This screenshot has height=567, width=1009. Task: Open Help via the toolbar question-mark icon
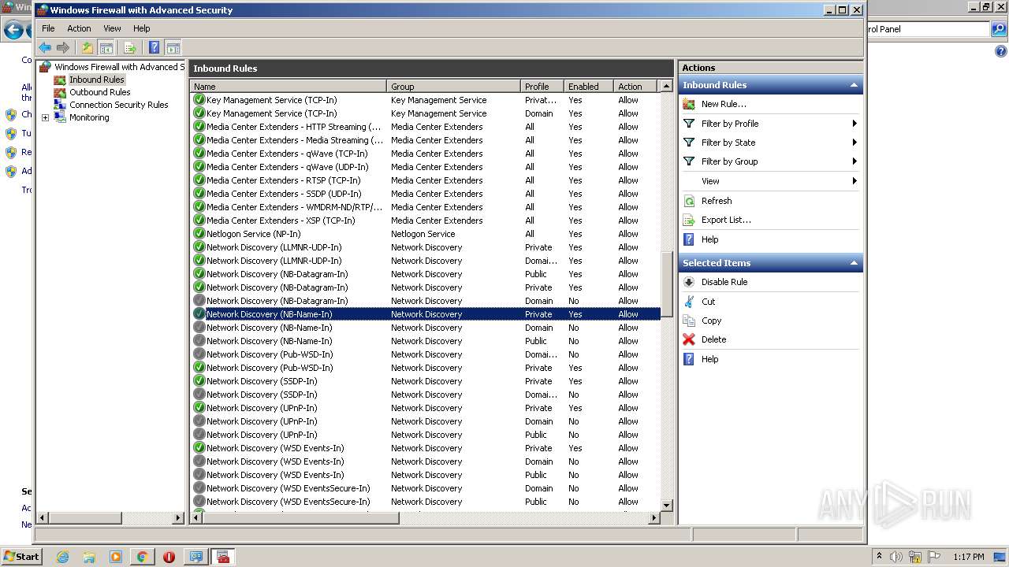point(155,48)
